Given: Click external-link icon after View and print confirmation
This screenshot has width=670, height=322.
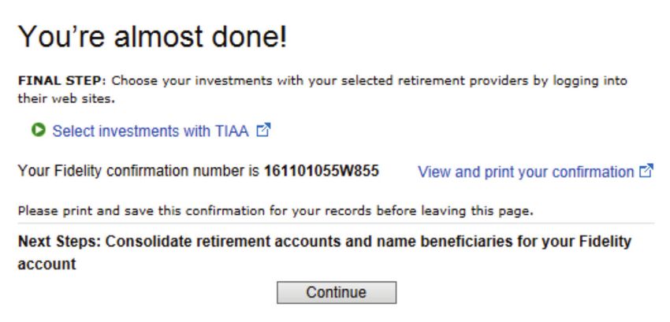Looking at the screenshot, I should 646,170.
